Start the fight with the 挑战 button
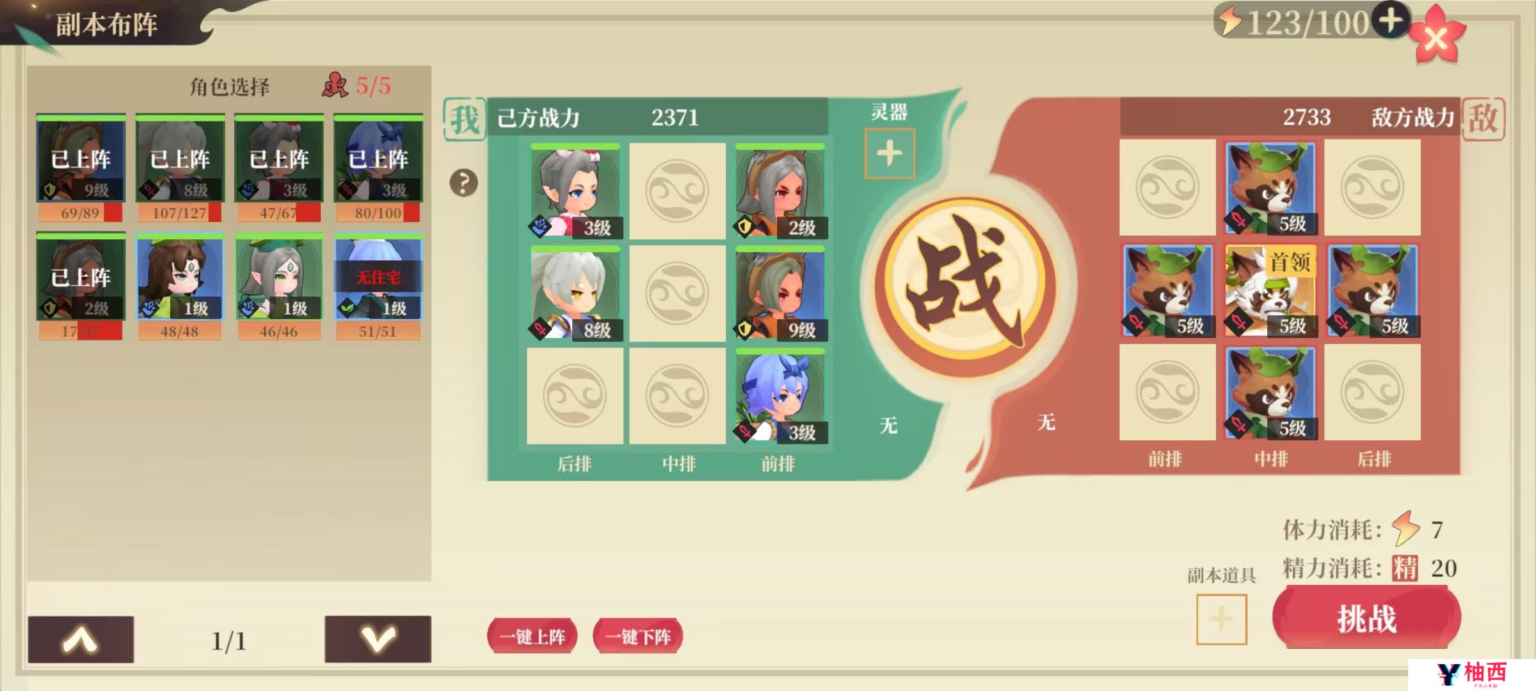 tap(1366, 618)
